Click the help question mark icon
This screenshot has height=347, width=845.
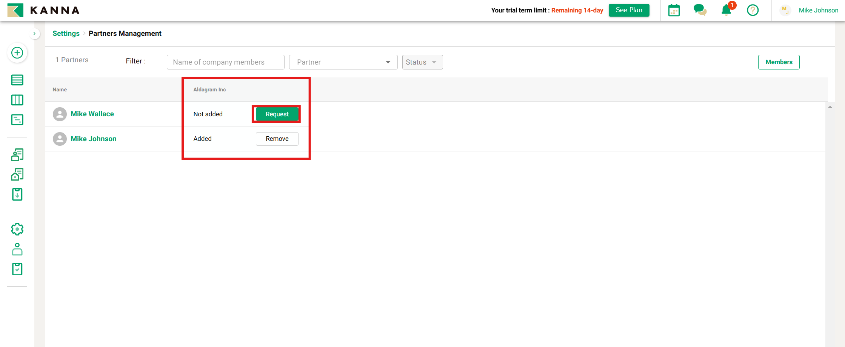[x=753, y=10]
